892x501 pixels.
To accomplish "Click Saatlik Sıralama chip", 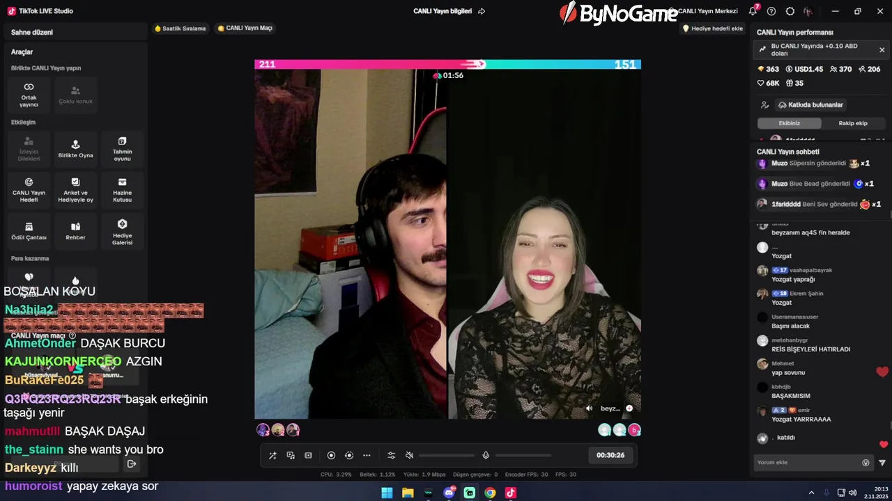I will (x=180, y=29).
